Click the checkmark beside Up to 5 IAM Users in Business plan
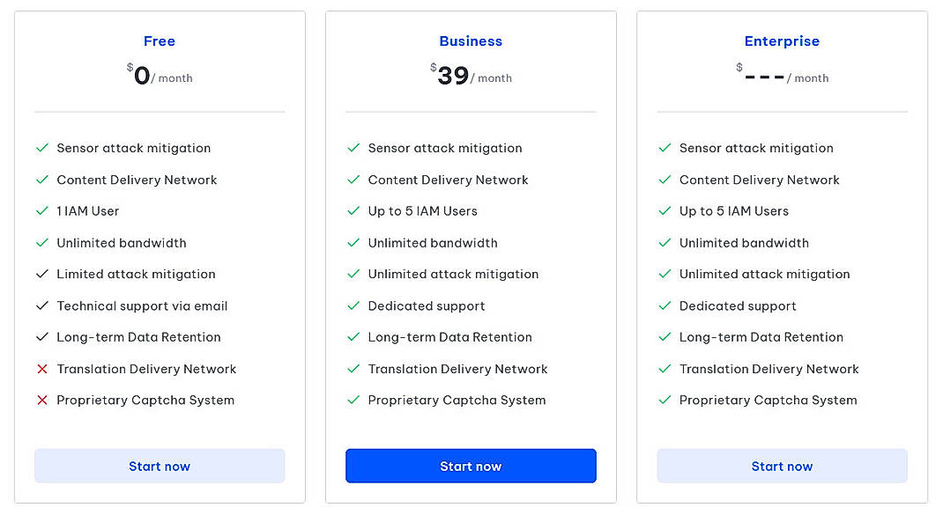 click(353, 211)
